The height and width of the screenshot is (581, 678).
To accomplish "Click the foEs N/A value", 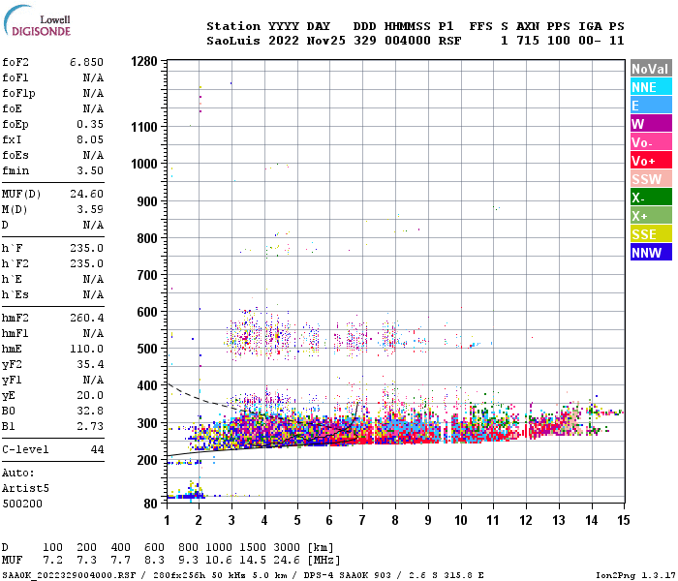I will click(x=93, y=155).
